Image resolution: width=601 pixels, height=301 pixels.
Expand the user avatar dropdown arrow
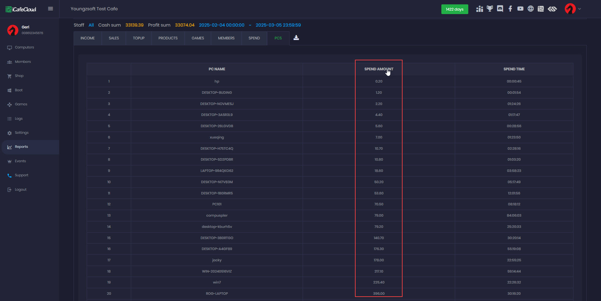[x=579, y=9]
